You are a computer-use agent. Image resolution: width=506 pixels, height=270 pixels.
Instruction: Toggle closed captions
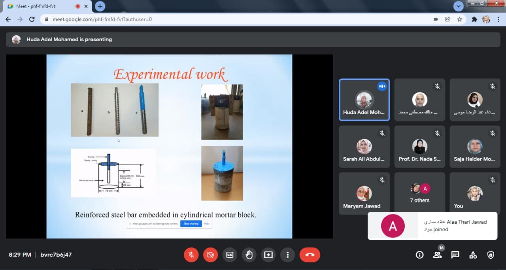point(230,255)
